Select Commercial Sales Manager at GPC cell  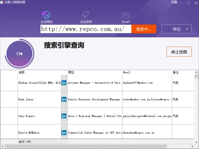coord(95,133)
